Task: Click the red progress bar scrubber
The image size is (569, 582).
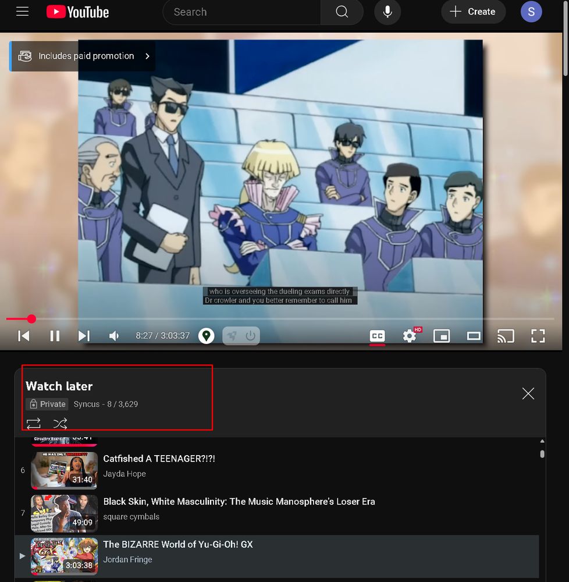Action: point(31,319)
